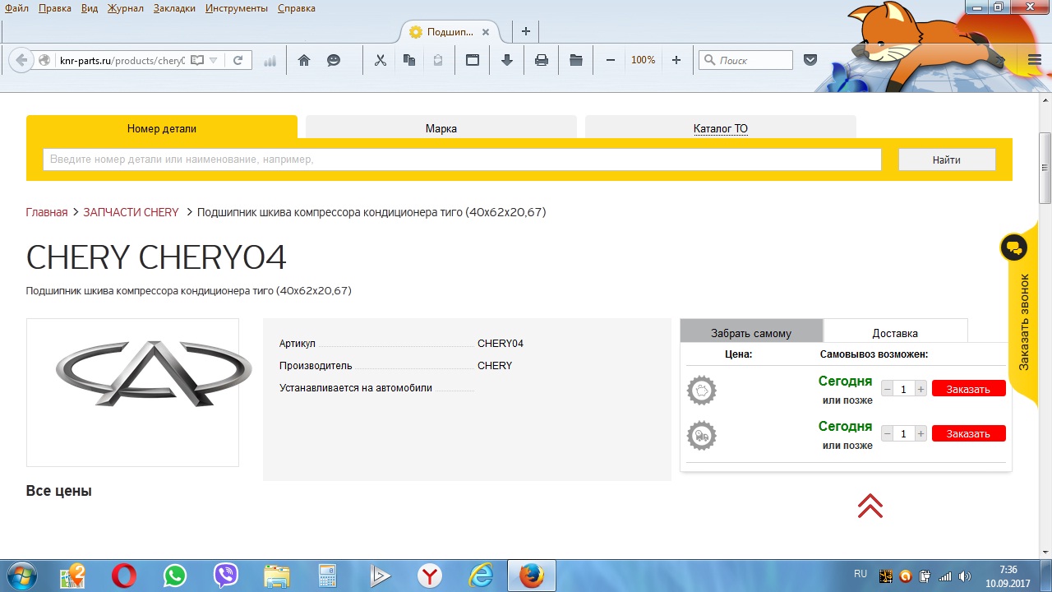Open the Закладки menu
1052x592 pixels.
pyautogui.click(x=174, y=8)
